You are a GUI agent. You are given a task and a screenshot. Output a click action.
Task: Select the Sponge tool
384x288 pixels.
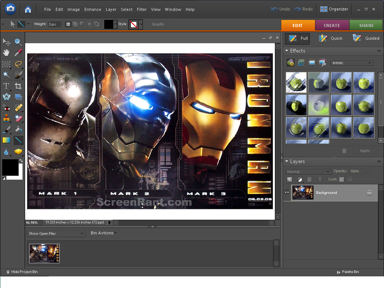pos(18,151)
